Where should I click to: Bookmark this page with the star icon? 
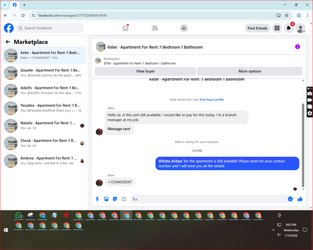point(287,16)
